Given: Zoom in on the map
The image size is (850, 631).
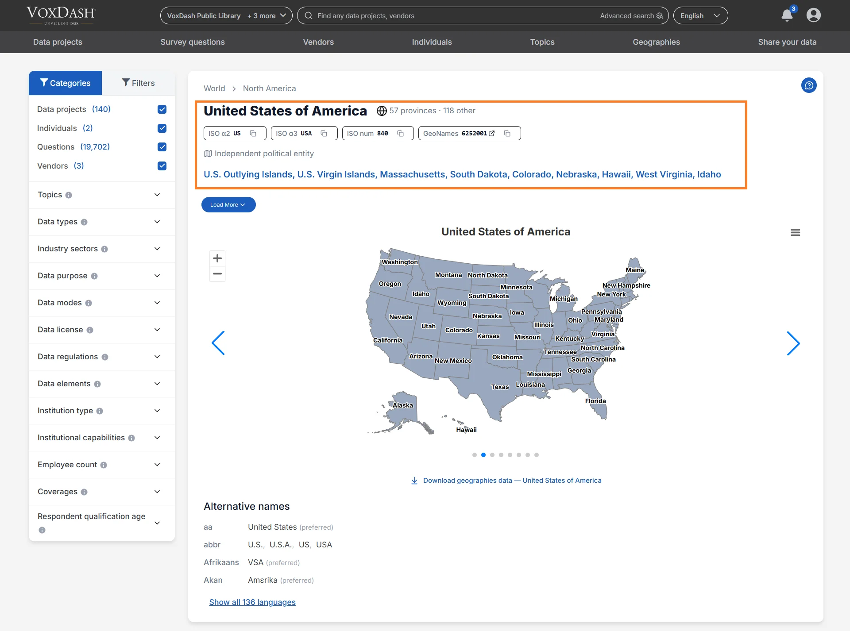Looking at the screenshot, I should coord(217,258).
